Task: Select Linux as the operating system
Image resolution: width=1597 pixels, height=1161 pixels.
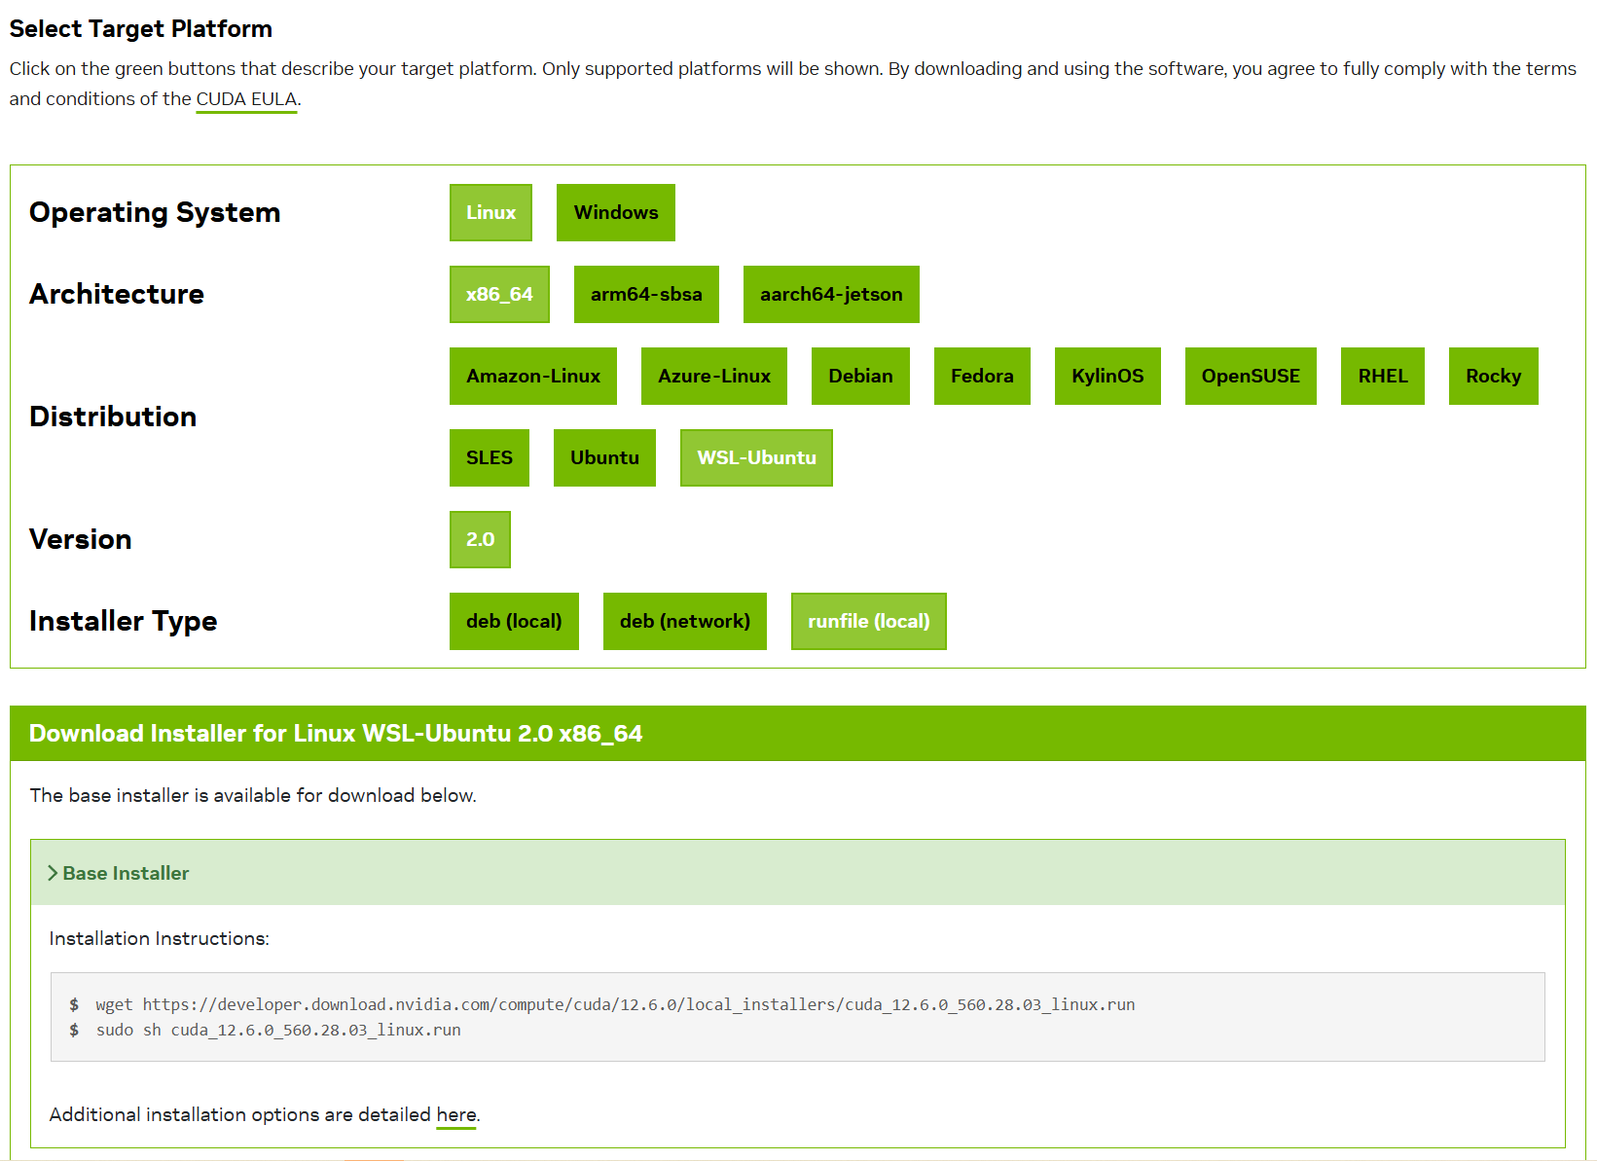Action: 490,212
